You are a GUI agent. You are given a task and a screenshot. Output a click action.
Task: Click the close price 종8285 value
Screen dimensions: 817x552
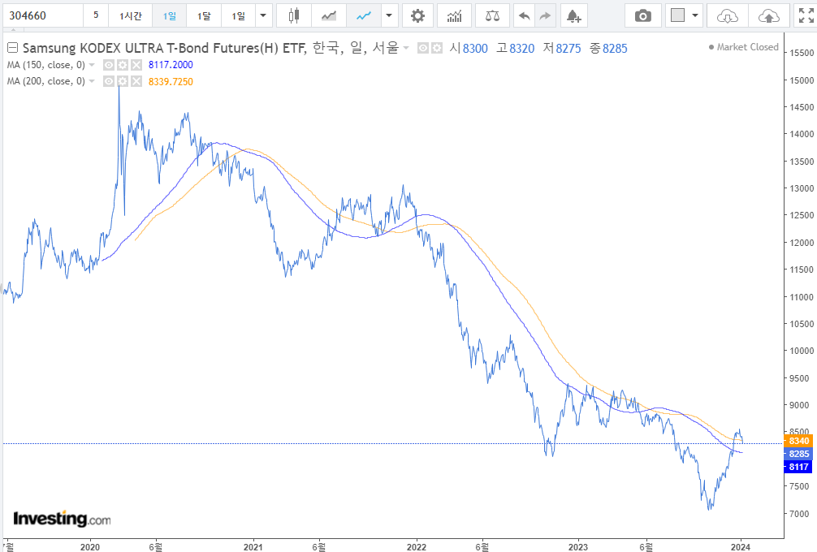pyautogui.click(x=608, y=49)
